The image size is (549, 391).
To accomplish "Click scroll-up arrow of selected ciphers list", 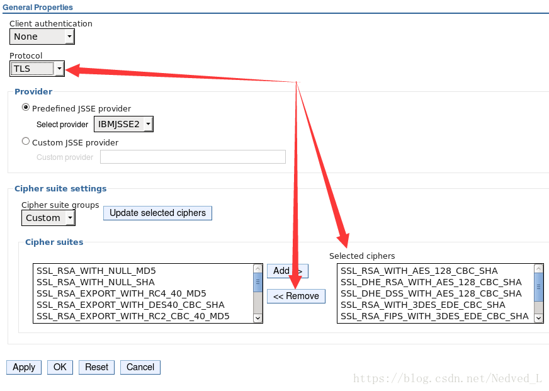I will (x=538, y=269).
